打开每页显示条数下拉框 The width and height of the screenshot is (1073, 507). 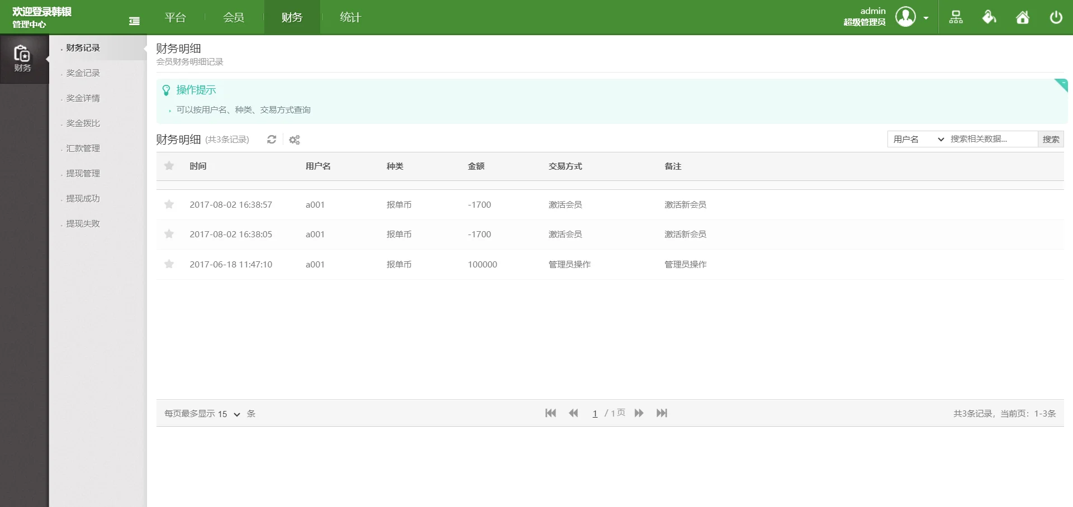230,414
